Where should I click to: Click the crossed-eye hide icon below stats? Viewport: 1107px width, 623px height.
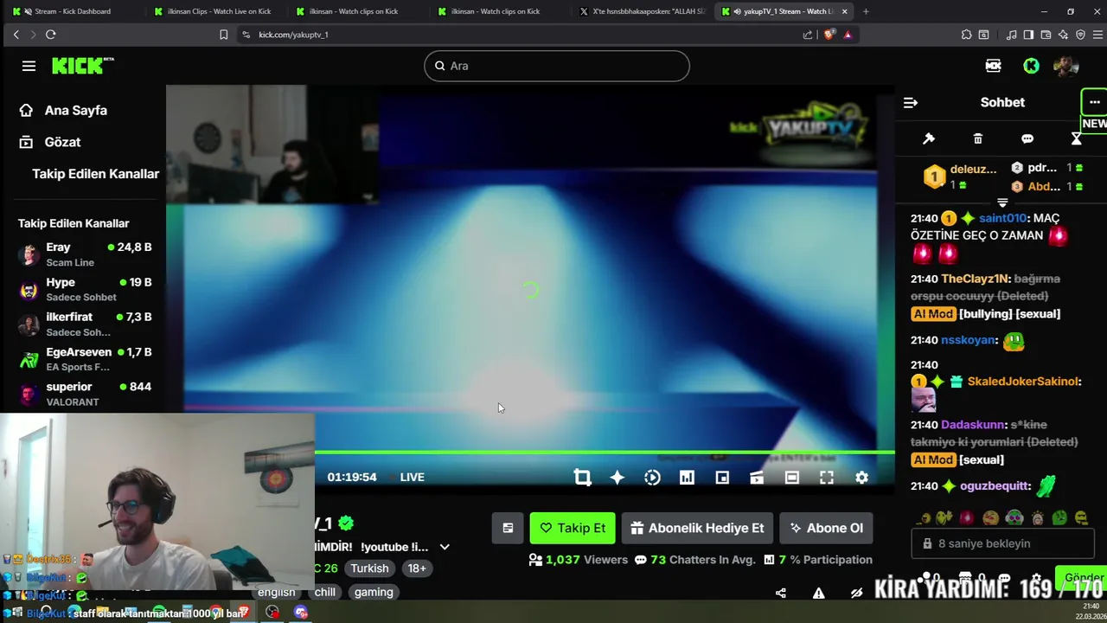pos(856,593)
